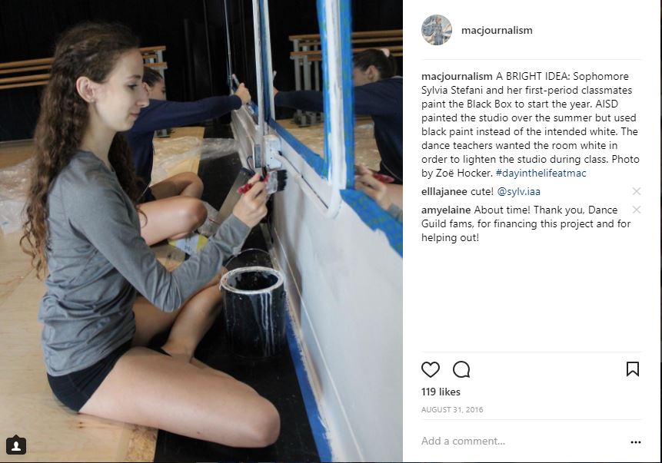The width and height of the screenshot is (662, 463).
Task: Delete amyelaine comment with X icon
Action: 637,210
